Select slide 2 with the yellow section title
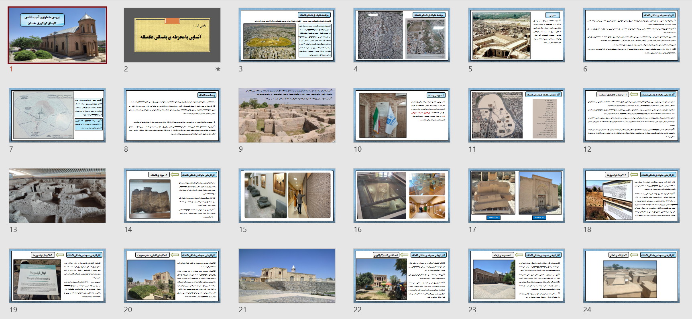 [172, 35]
